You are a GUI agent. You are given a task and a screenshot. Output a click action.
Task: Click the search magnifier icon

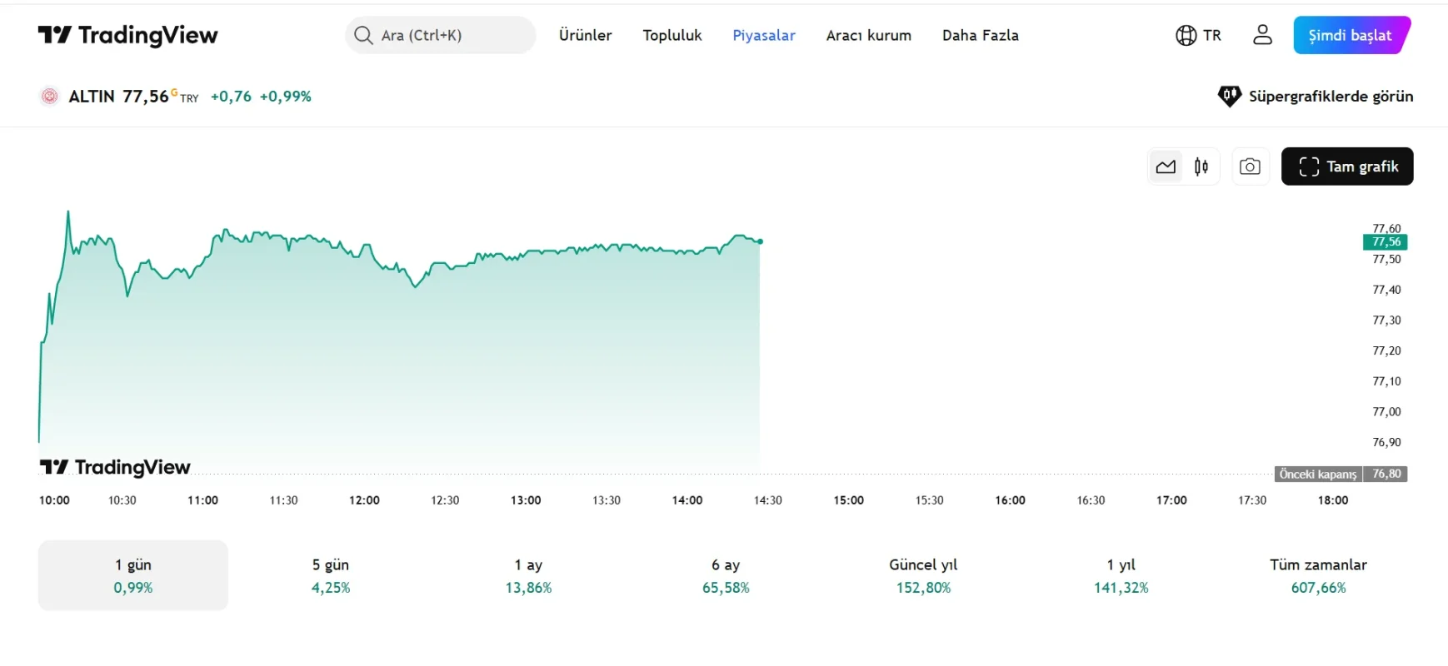(x=362, y=35)
